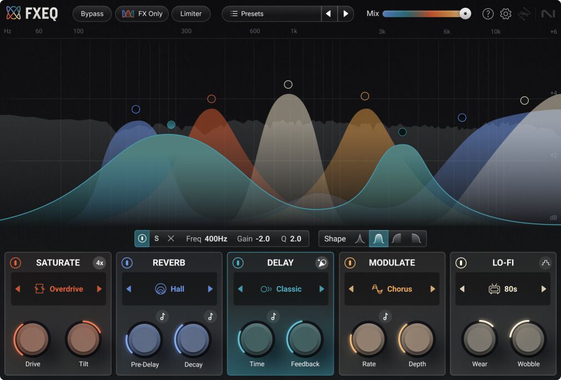Select the narrow peak band shape
Screen dimensions: 561x380
[x=360, y=239]
